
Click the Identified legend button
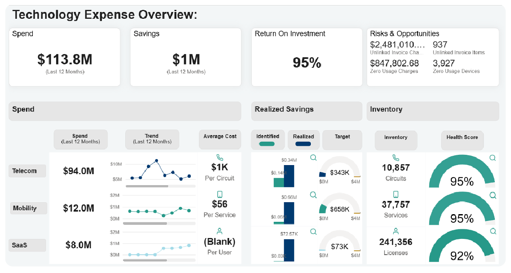268,139
